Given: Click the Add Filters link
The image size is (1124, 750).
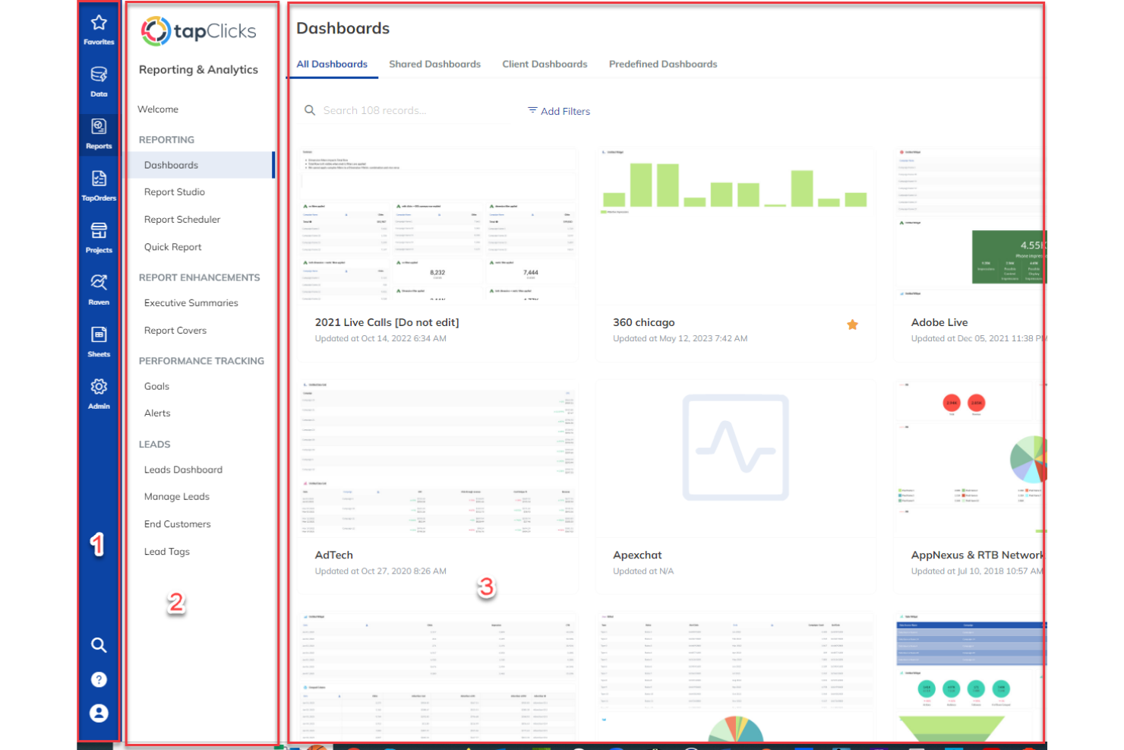Looking at the screenshot, I should (565, 112).
